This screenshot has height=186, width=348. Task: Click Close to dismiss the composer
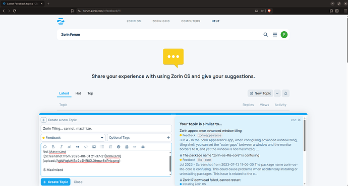click(78, 182)
